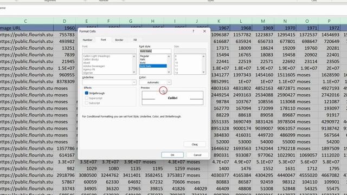Select column O header

pos(307,21)
